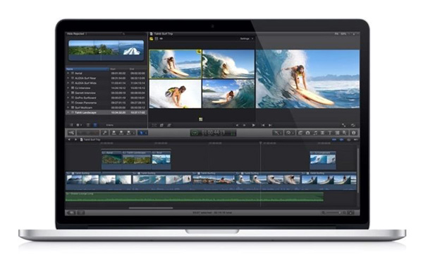Open the enhancements magic wand menu

[x=277, y=133]
